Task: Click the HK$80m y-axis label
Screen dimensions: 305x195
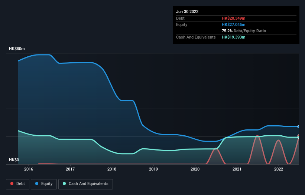Action: pos(17,49)
